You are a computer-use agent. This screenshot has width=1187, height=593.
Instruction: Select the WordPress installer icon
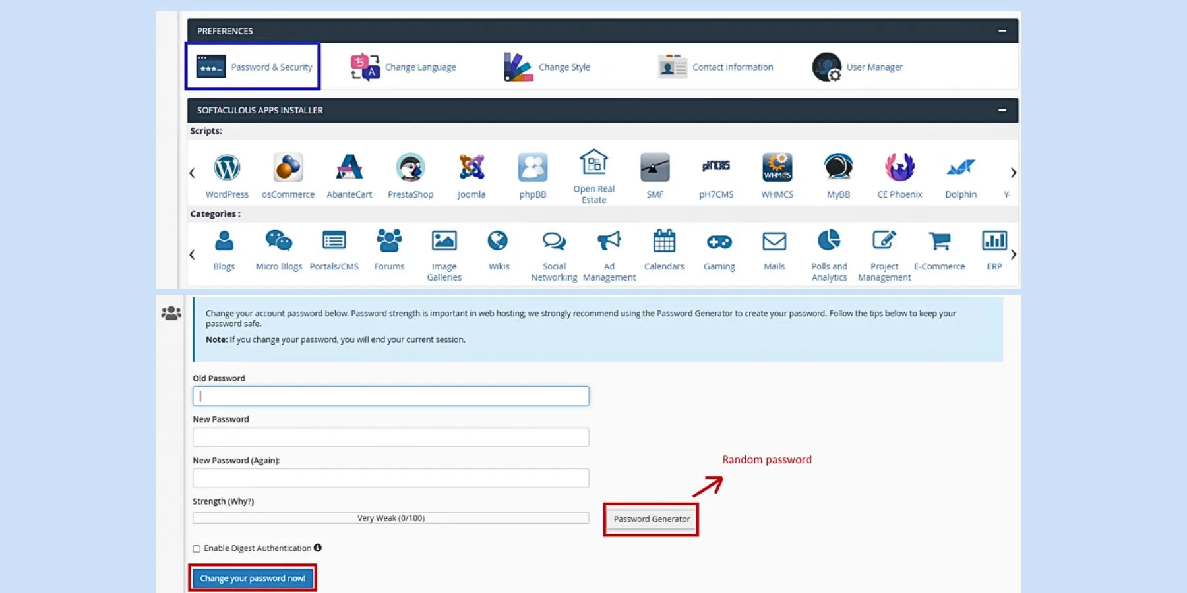point(227,168)
